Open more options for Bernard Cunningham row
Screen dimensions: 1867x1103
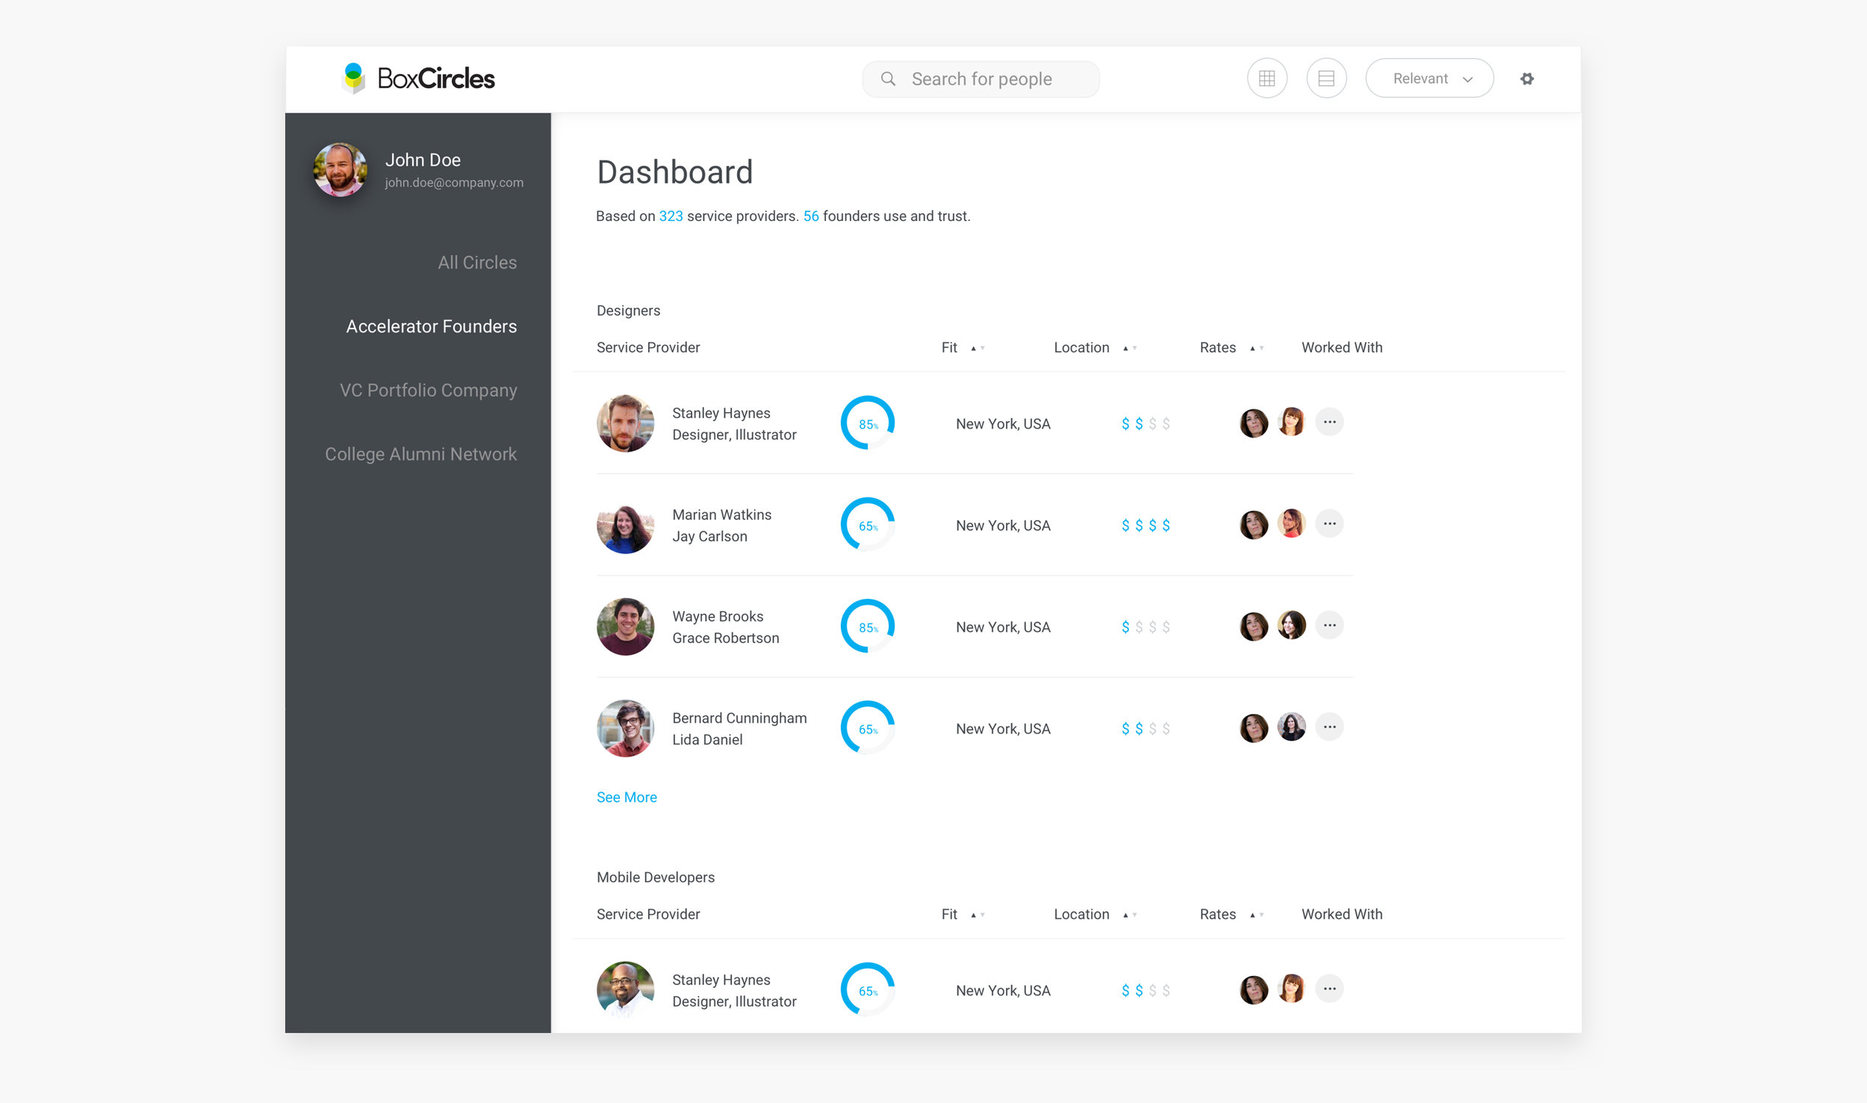point(1329,727)
